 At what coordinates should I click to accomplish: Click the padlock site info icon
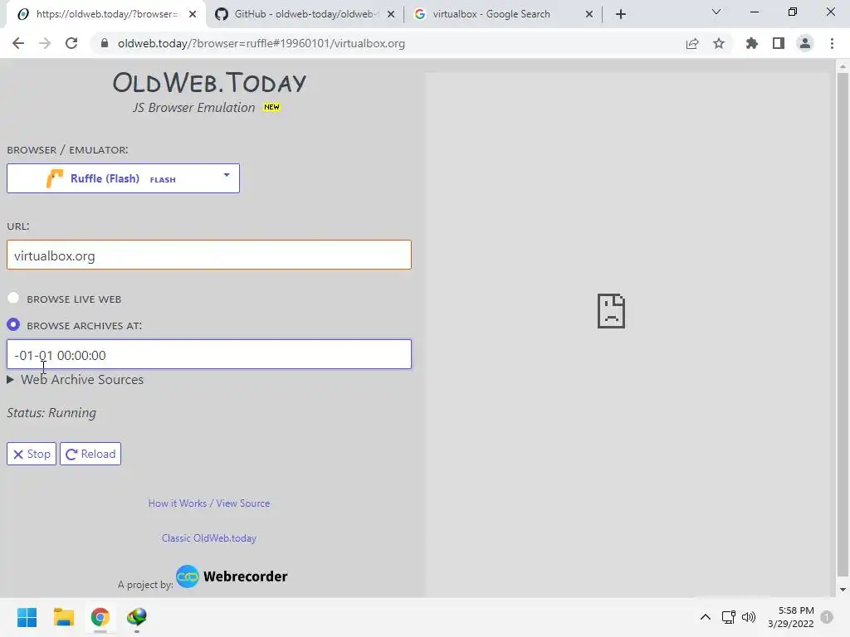[x=105, y=43]
